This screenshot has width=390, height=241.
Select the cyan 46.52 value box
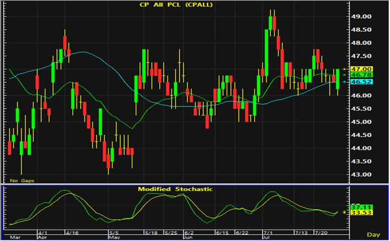coord(361,82)
